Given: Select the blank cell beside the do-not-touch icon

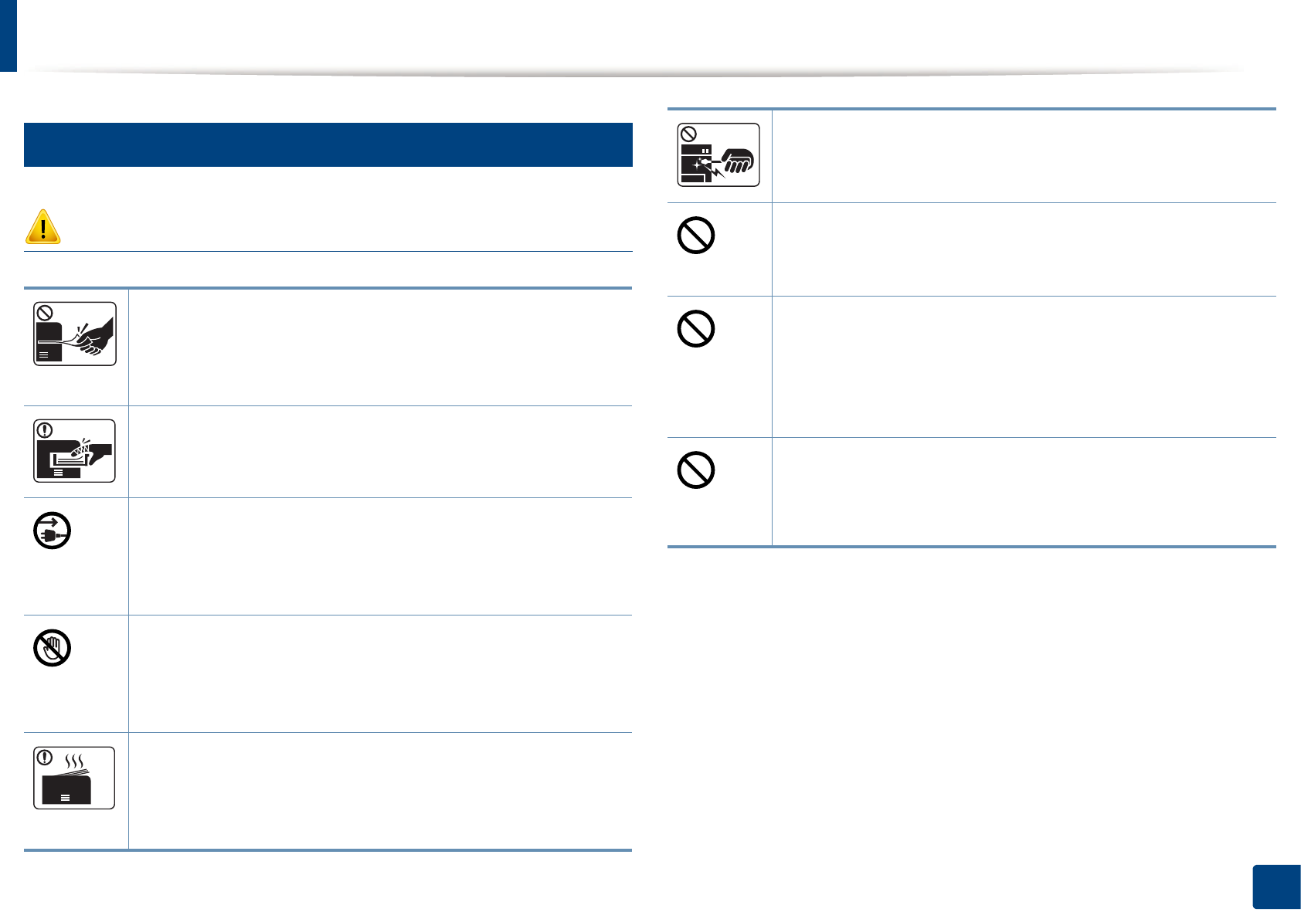Looking at the screenshot, I should 380,673.
